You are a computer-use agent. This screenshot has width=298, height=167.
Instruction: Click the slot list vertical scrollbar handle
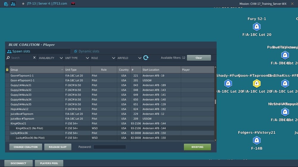tap(215, 102)
